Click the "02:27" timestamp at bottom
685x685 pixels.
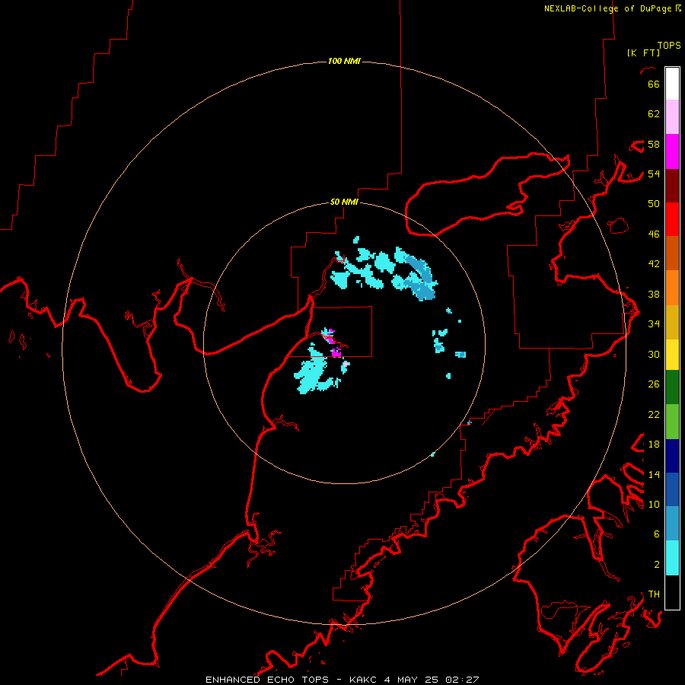tap(462, 680)
